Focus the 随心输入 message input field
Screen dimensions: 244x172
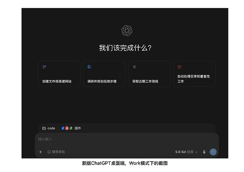(127, 139)
